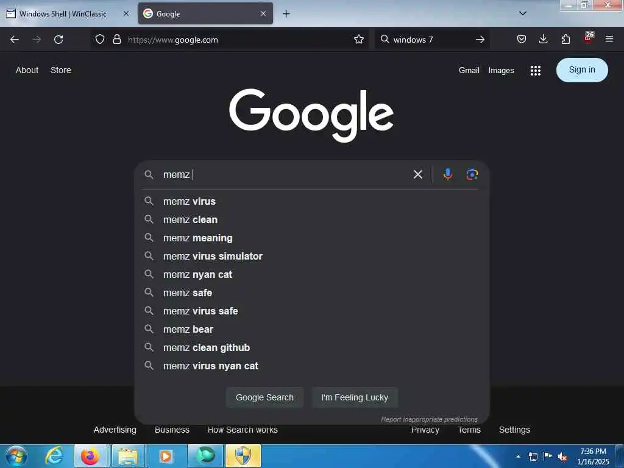Open How Search works footer link
624x468 pixels.
[x=243, y=430]
